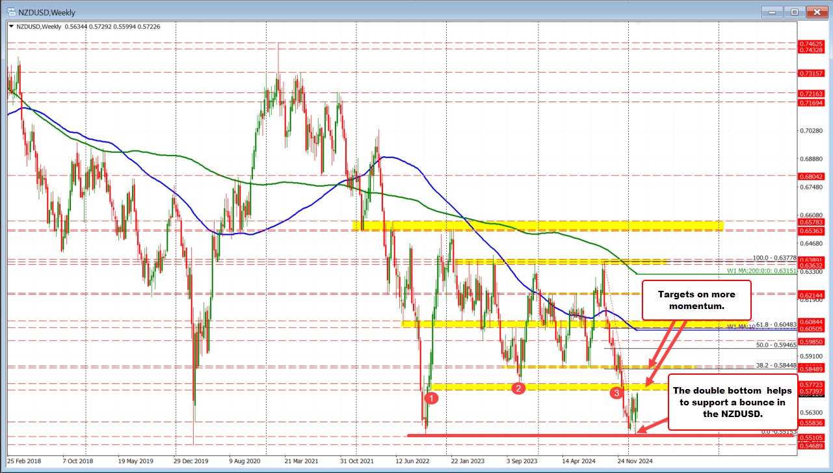Viewport: 833px width, 473px height.
Task: Click the red 0.55105 price tag
Action: click(812, 437)
